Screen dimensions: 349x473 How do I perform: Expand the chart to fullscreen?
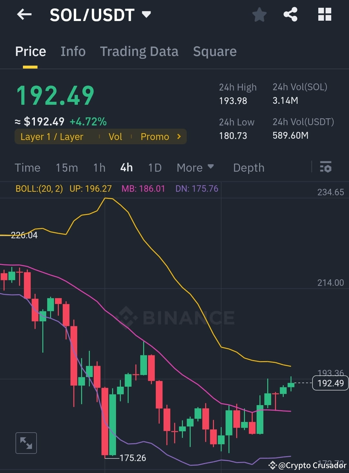26,443
